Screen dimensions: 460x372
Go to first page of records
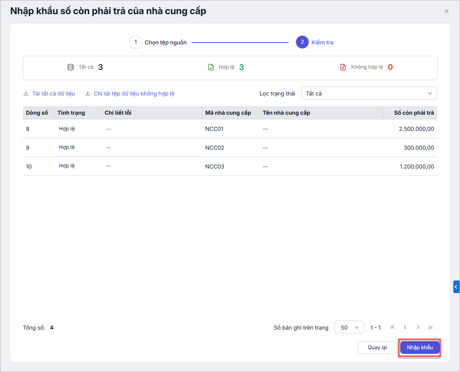point(392,327)
